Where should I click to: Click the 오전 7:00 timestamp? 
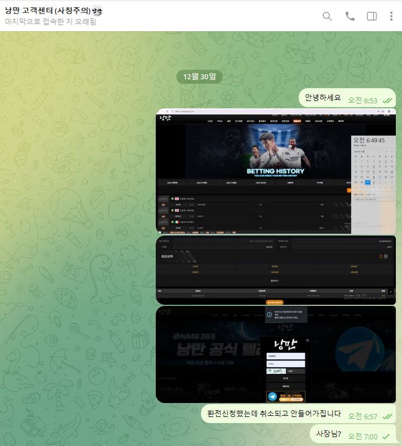[x=362, y=436]
